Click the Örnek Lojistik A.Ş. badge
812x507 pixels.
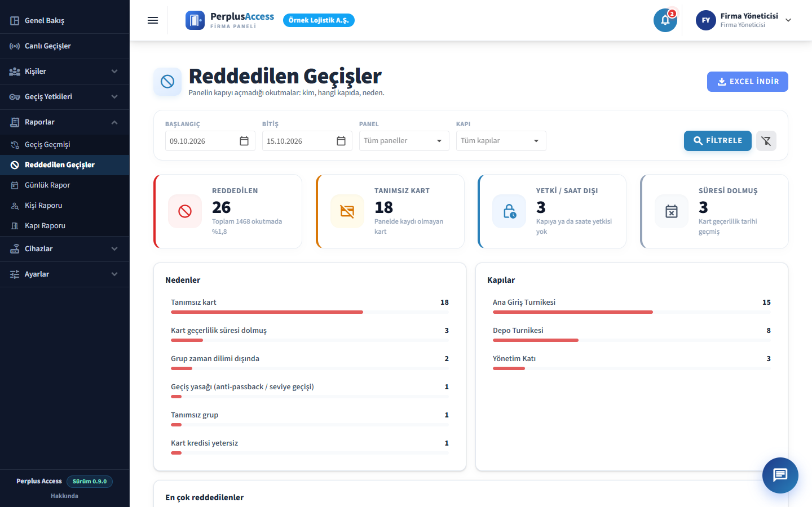(x=319, y=20)
